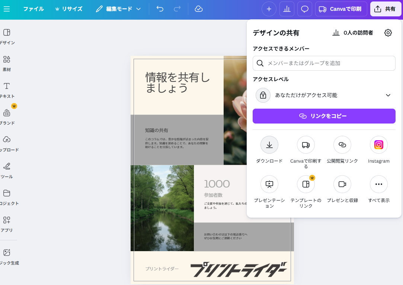Open the Instagram sharing option

coord(378,145)
